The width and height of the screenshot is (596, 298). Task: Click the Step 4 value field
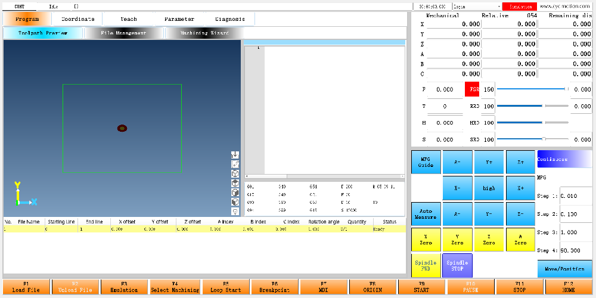(576, 250)
